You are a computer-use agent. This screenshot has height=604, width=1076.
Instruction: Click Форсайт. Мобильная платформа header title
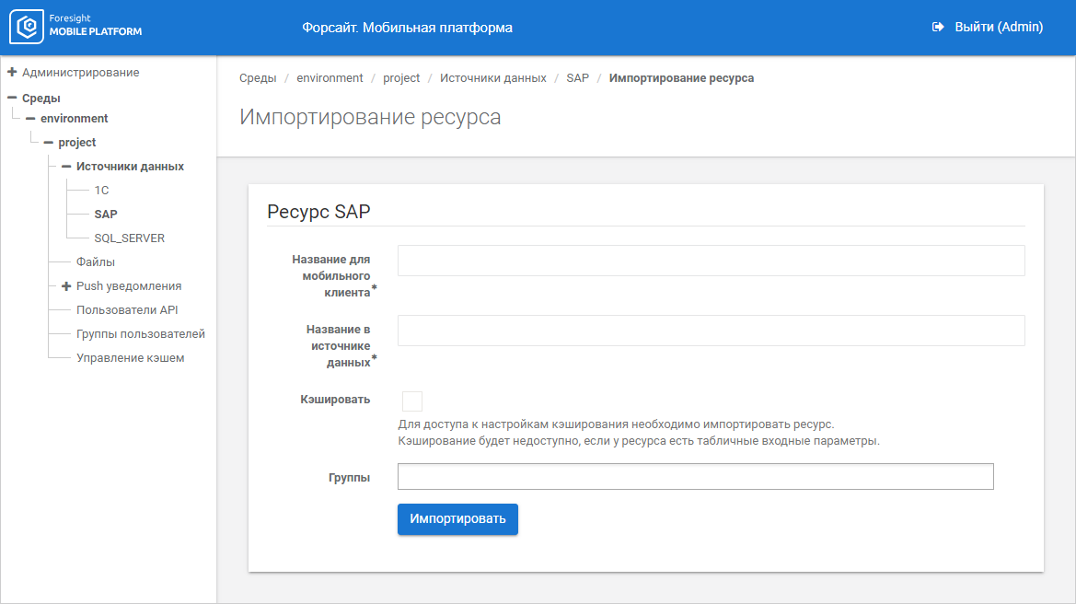(407, 28)
